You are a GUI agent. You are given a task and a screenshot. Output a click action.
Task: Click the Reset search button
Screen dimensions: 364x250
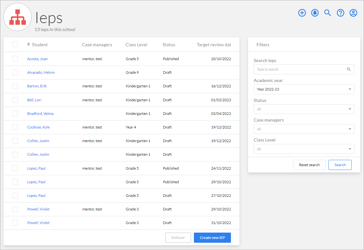(x=309, y=165)
